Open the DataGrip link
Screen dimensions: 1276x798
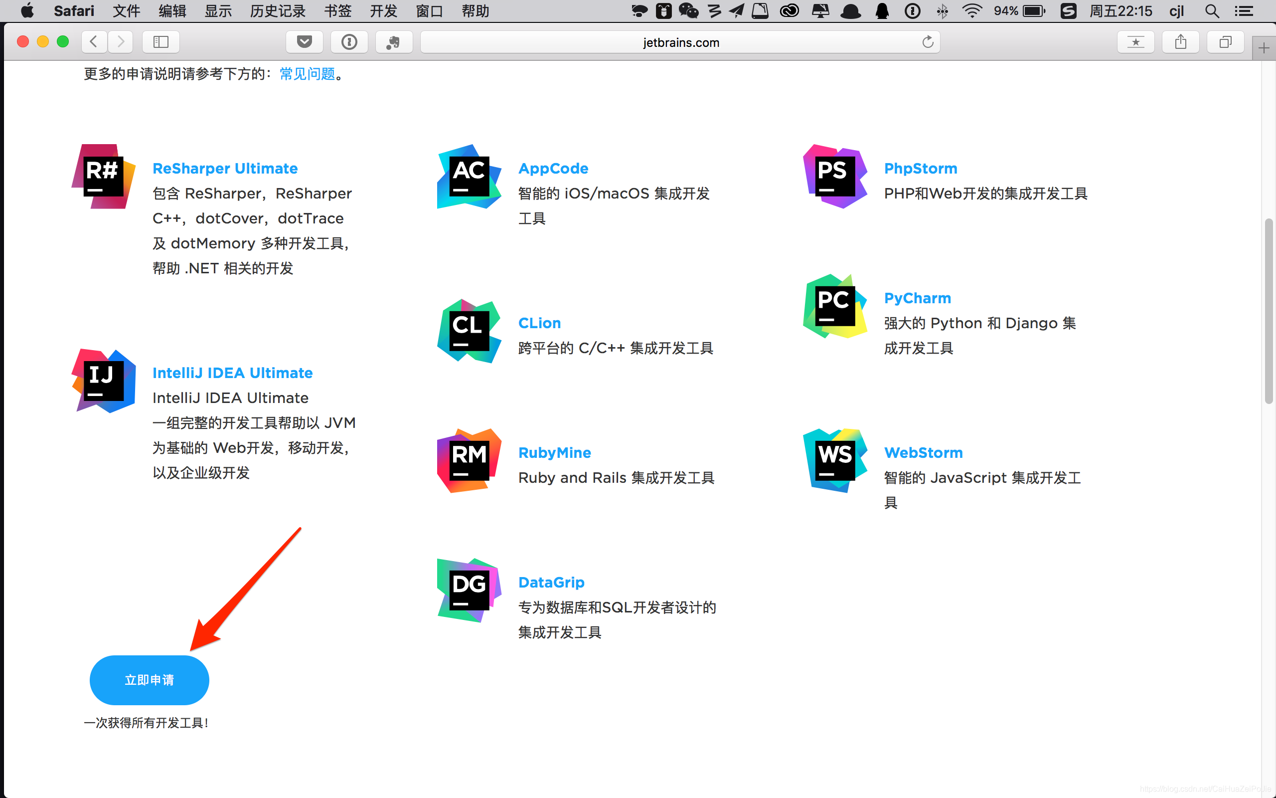(x=552, y=583)
